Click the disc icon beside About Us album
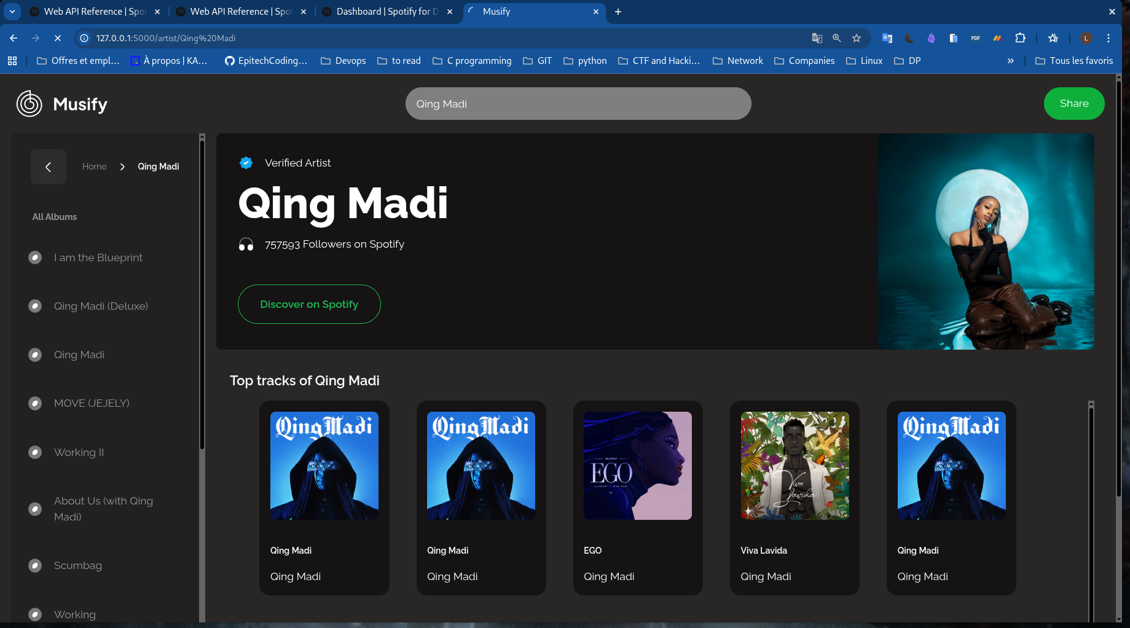 [35, 509]
